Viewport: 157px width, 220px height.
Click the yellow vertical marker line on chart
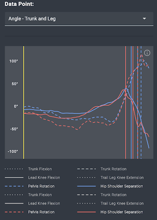pyautogui.click(x=24, y=102)
